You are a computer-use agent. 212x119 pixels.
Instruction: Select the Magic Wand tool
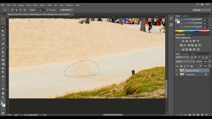tap(3, 31)
